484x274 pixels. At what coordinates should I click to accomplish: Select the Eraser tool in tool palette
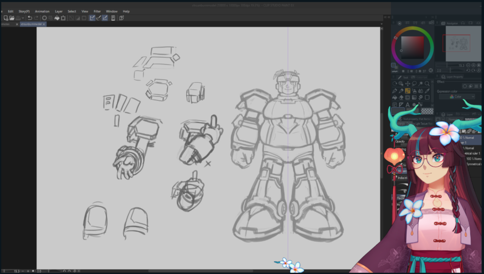(401, 97)
